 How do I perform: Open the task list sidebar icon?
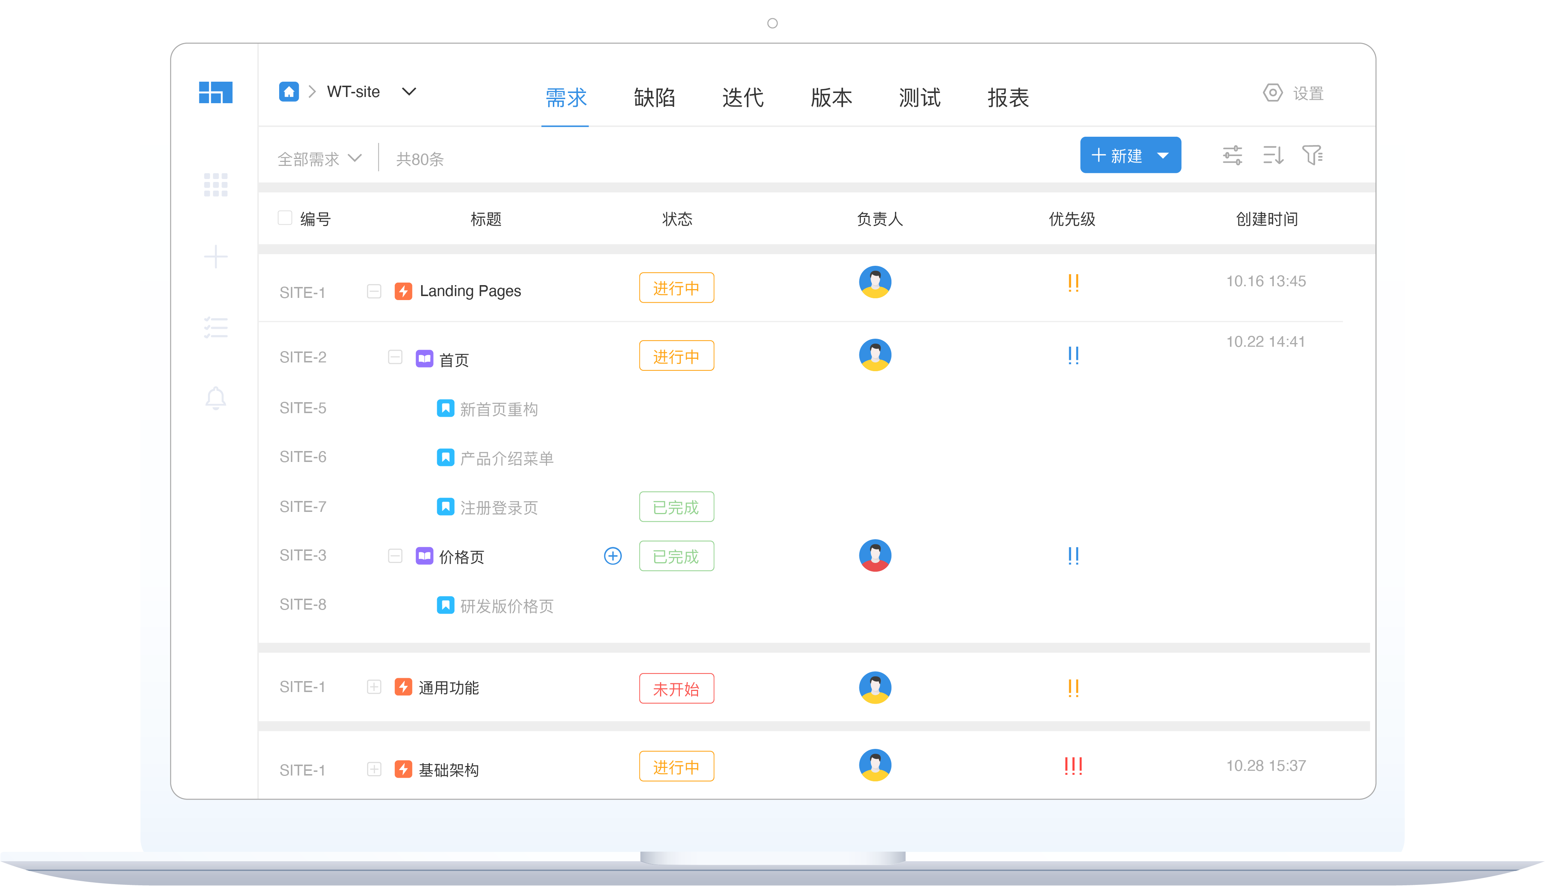(x=216, y=328)
